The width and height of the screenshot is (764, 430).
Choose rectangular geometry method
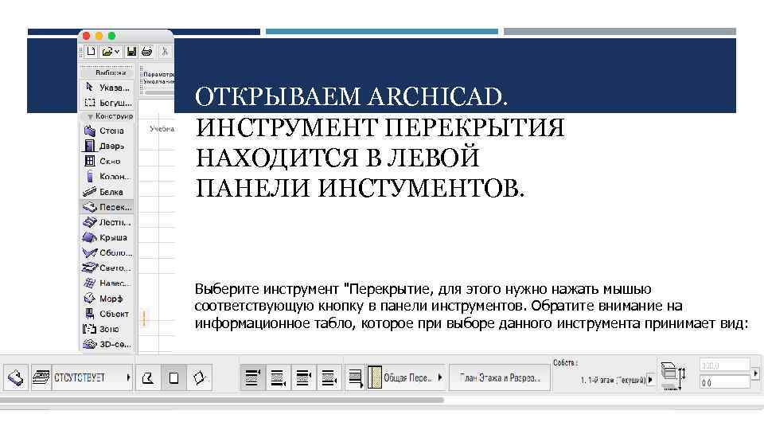tap(173, 377)
